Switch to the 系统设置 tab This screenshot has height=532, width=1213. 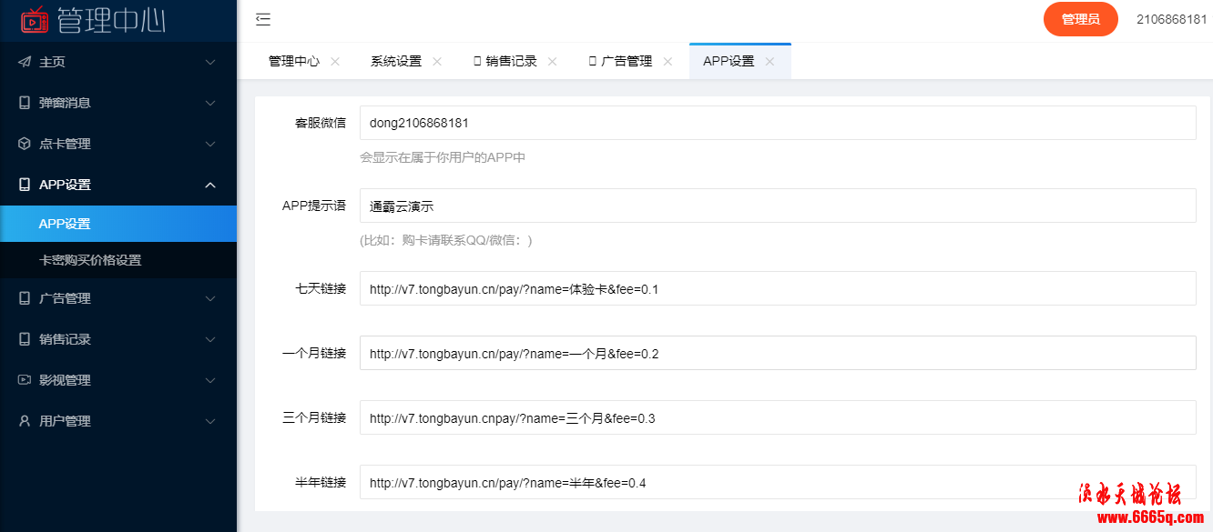395,62
